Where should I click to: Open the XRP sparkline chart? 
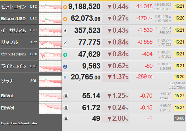(x=50, y=42)
